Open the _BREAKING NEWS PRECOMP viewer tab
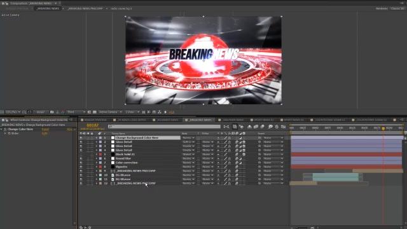The width and height of the screenshot is (407, 229). (x=85, y=8)
